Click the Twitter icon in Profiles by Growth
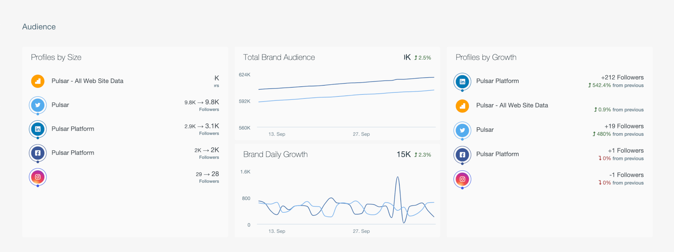Screen dimensions: 674x252 tap(462, 130)
